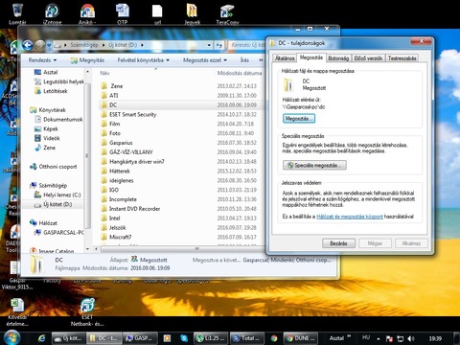Screen dimensions: 460x345
Task: Switch to the DUNE Chrome taskbar window
Action: click(300, 338)
